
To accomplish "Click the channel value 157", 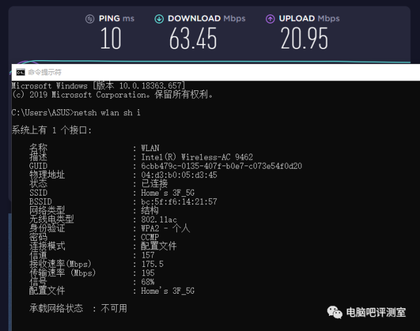I will (x=147, y=255).
